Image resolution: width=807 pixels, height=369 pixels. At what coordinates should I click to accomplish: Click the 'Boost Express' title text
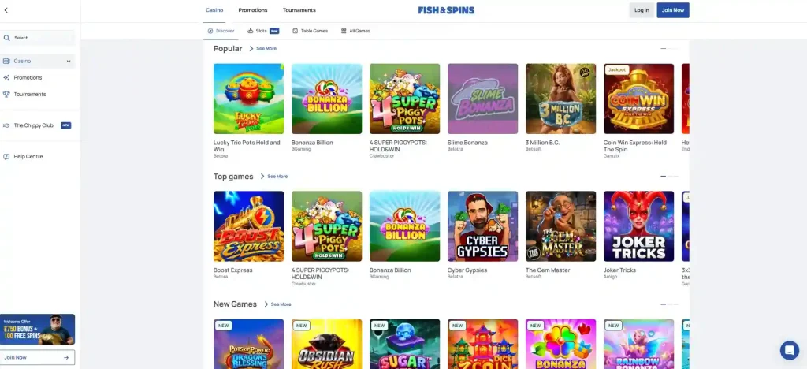[232, 270]
